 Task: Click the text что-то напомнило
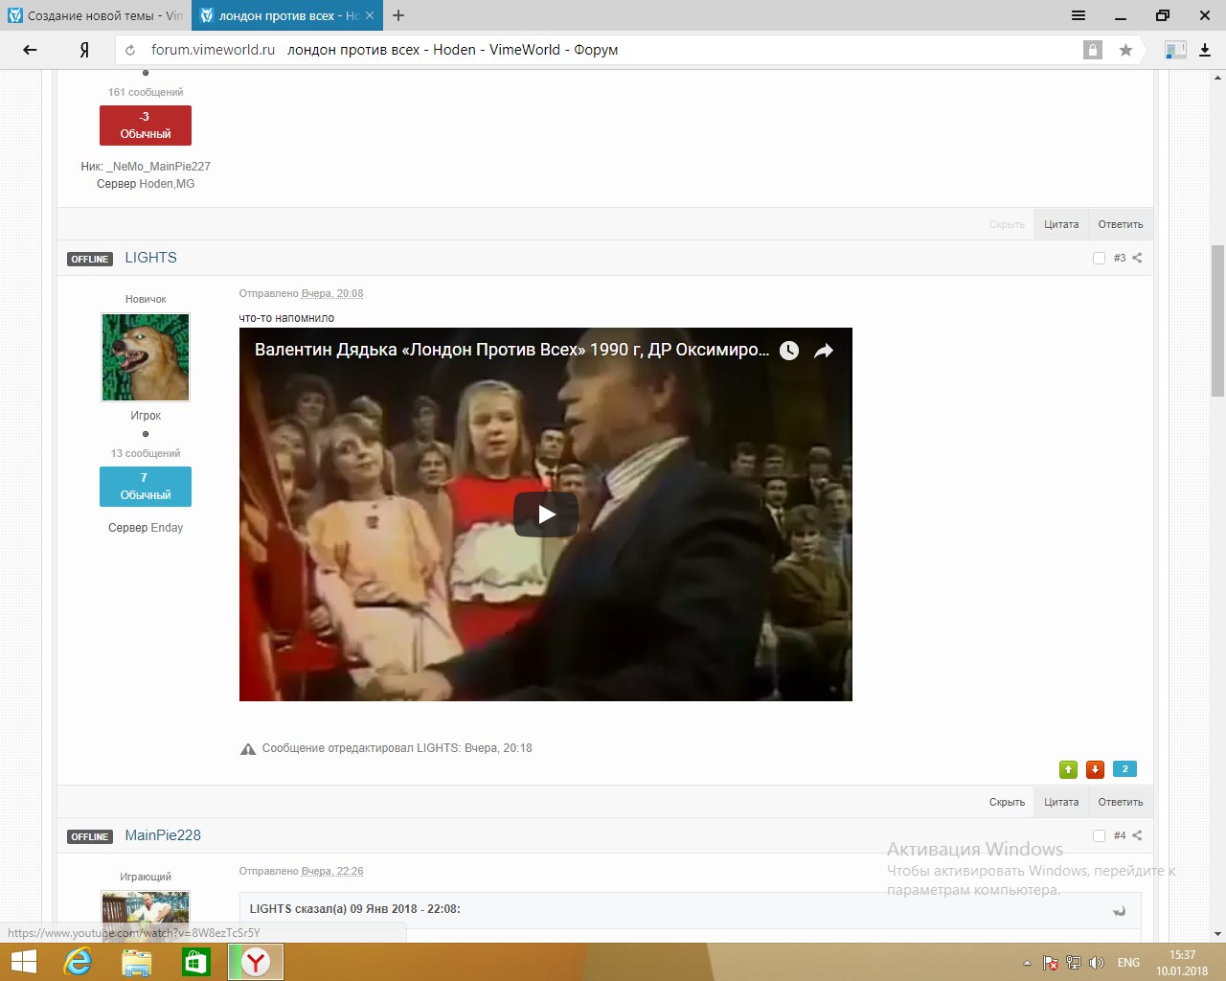[x=286, y=318]
